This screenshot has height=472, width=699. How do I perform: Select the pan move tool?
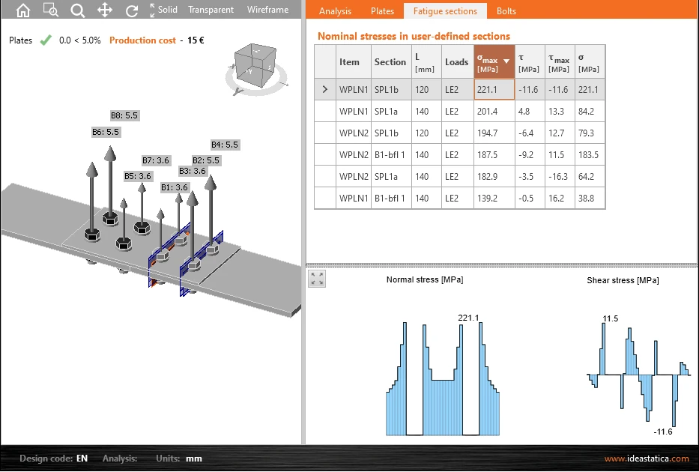(x=105, y=10)
